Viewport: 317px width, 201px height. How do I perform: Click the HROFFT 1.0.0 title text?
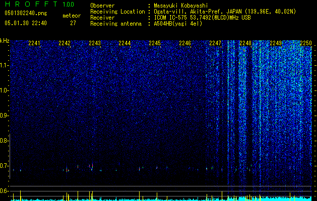point(39,4)
